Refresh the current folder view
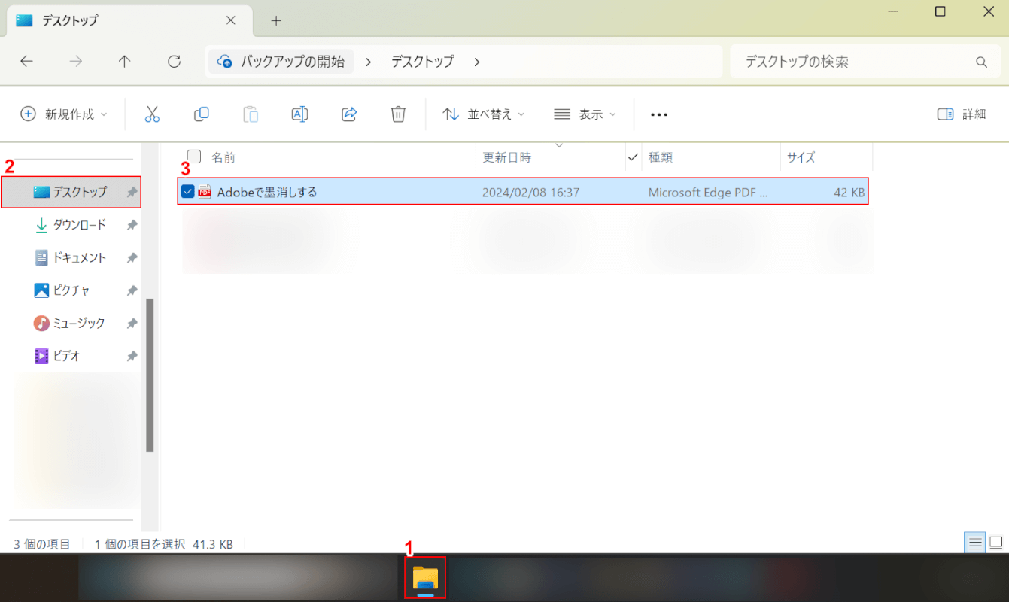This screenshot has width=1009, height=602. pos(174,62)
